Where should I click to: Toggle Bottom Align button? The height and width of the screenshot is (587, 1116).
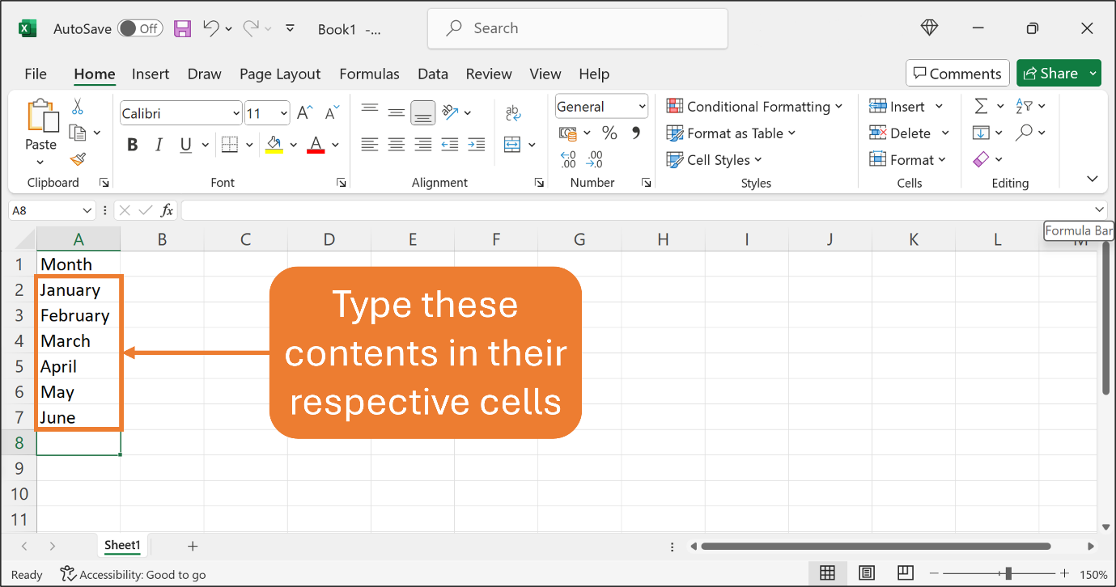422,113
